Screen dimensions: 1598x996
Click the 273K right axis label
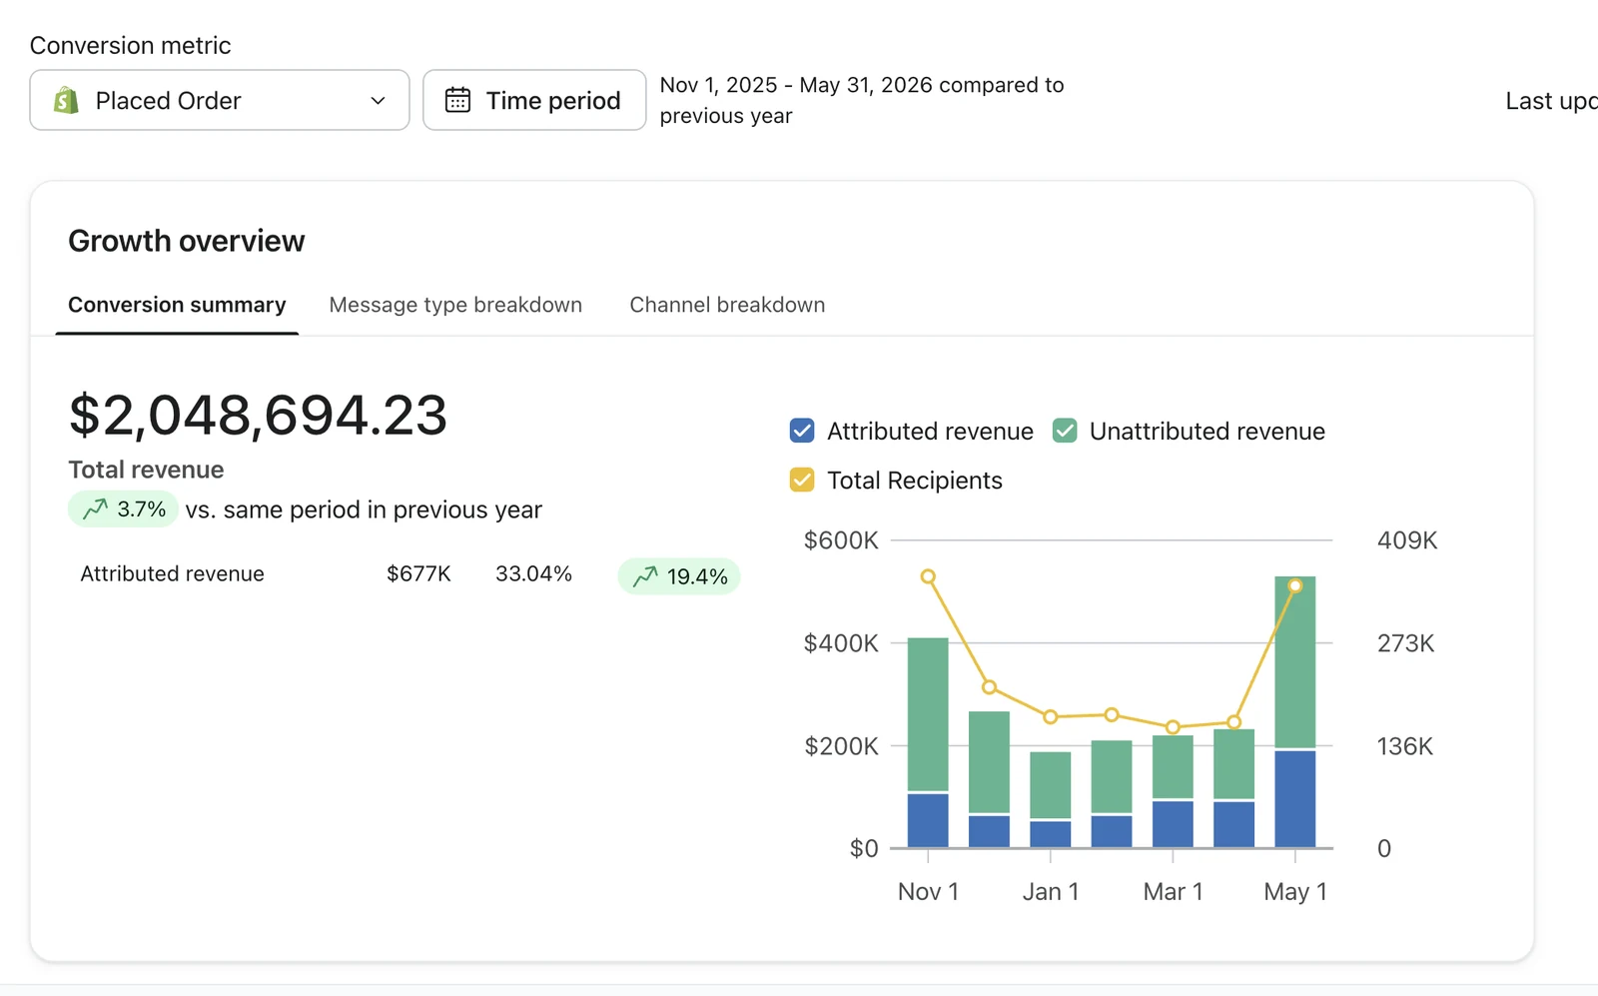click(x=1406, y=643)
